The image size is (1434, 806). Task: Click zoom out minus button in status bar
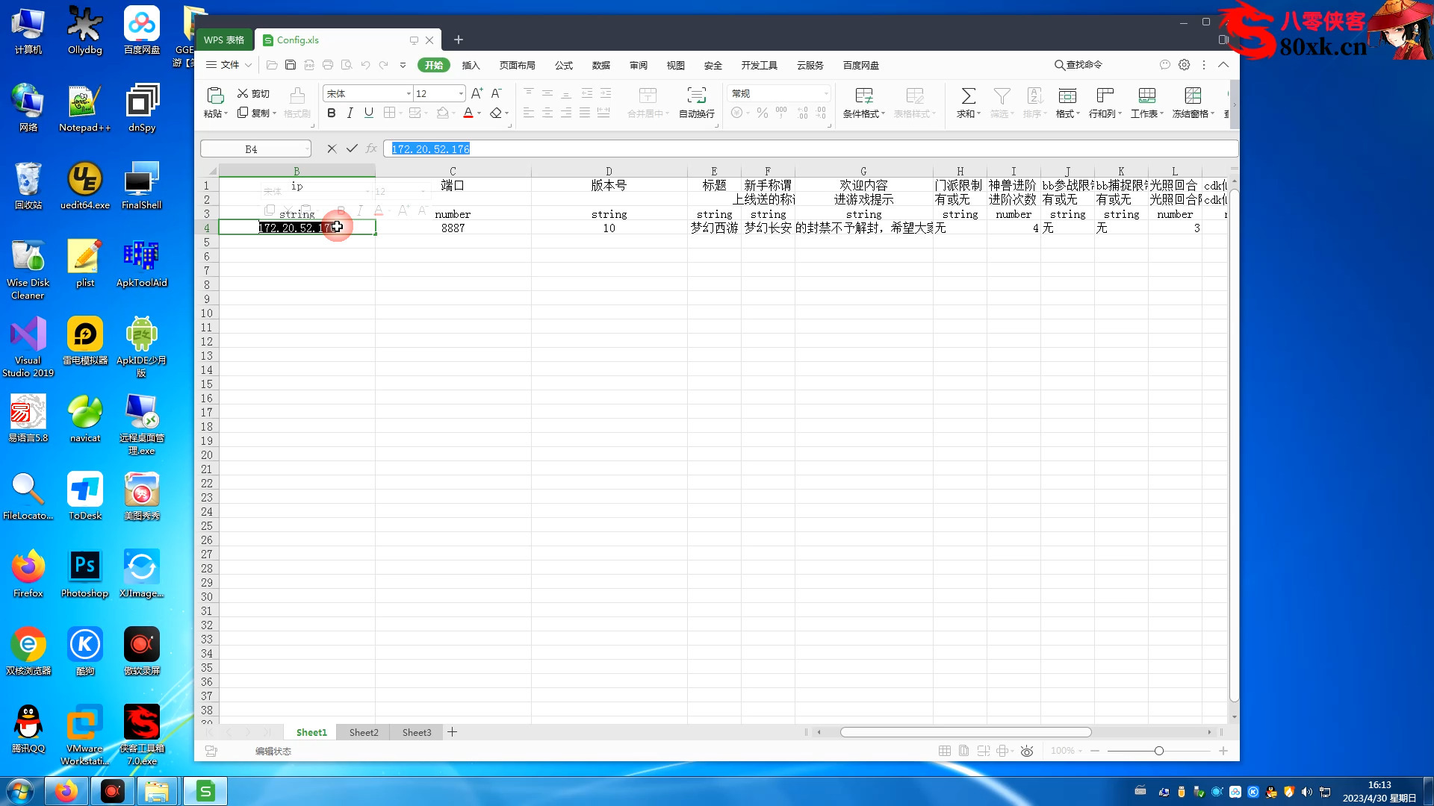[1095, 751]
